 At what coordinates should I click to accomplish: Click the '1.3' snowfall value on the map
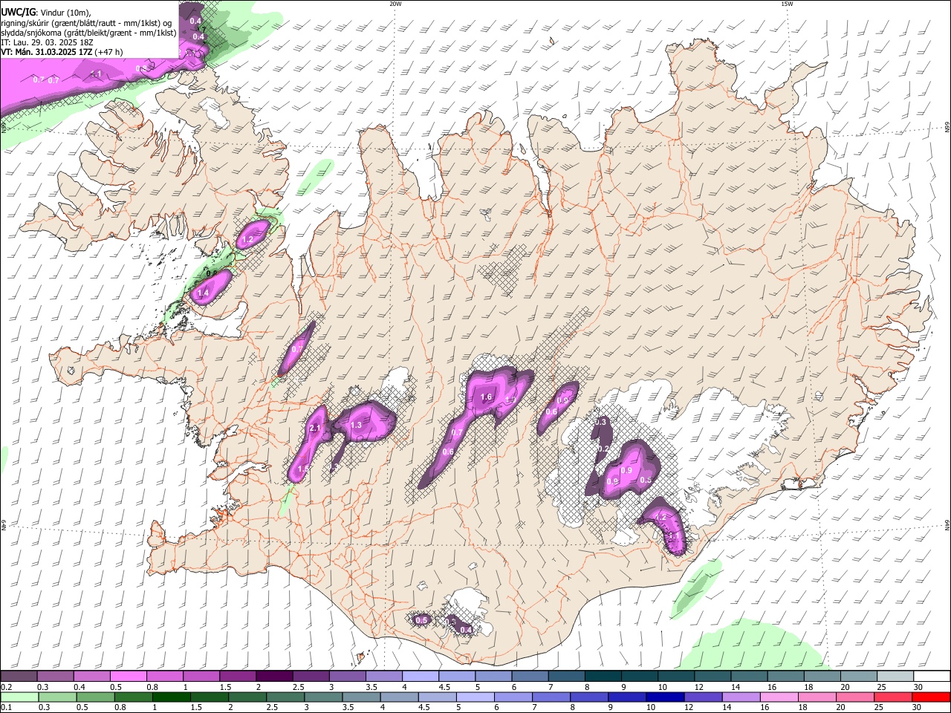[x=356, y=426]
